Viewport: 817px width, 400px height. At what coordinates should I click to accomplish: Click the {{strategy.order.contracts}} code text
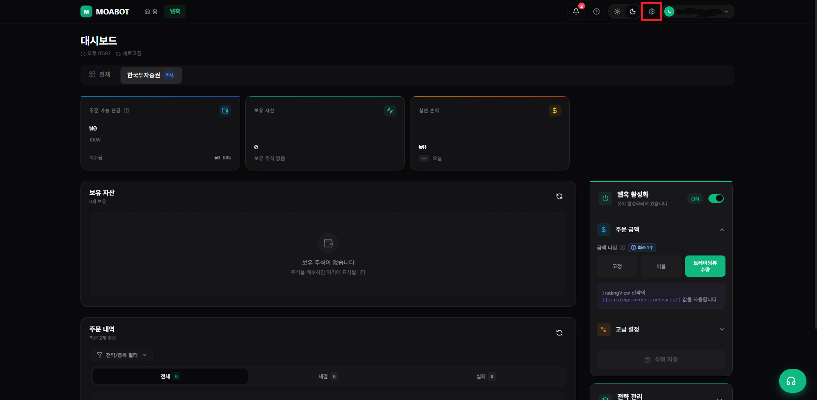click(642, 300)
